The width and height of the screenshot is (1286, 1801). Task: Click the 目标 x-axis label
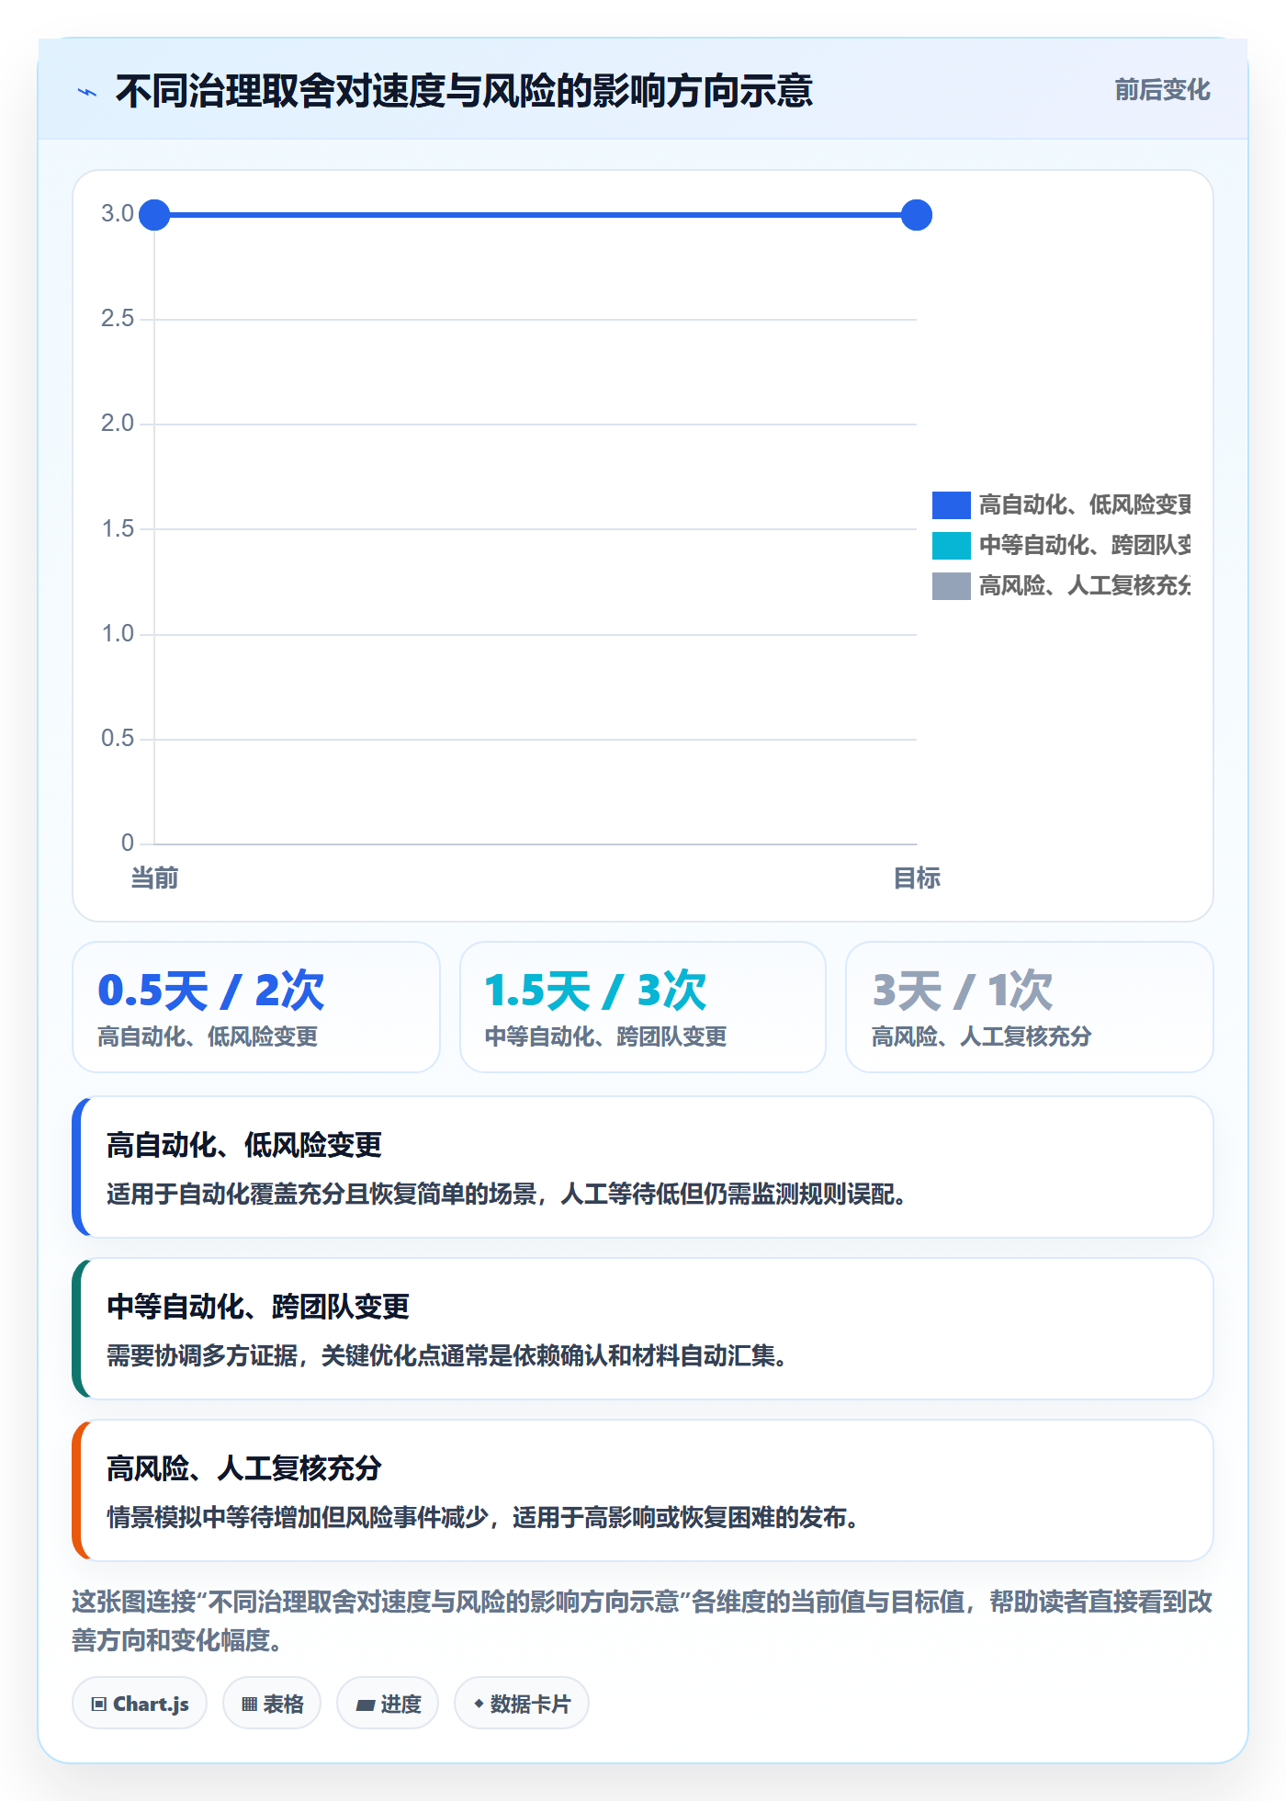pos(917,878)
